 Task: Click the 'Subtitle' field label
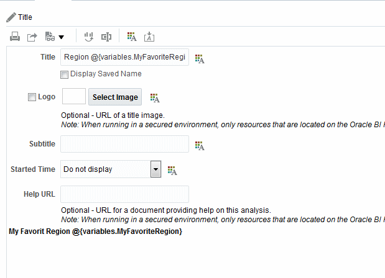[x=42, y=144]
